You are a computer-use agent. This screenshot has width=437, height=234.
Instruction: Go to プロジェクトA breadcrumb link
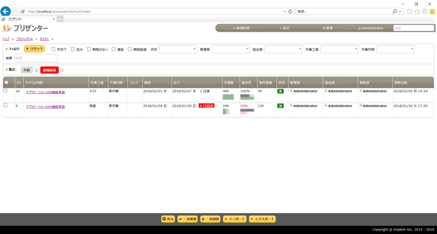(24, 39)
